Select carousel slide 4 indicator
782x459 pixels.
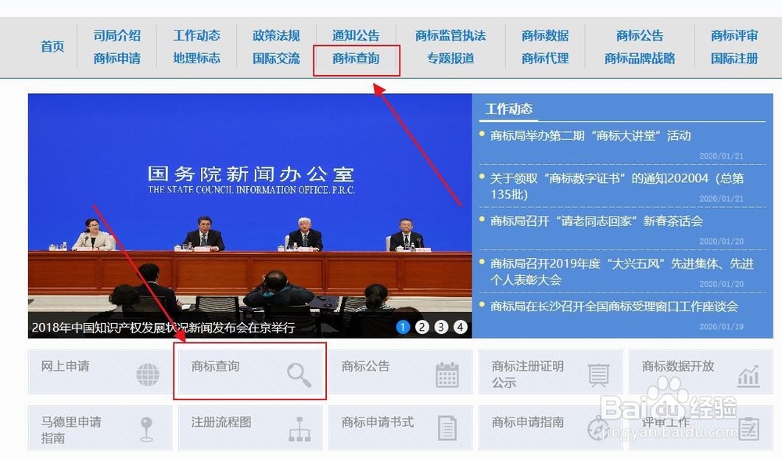point(460,328)
